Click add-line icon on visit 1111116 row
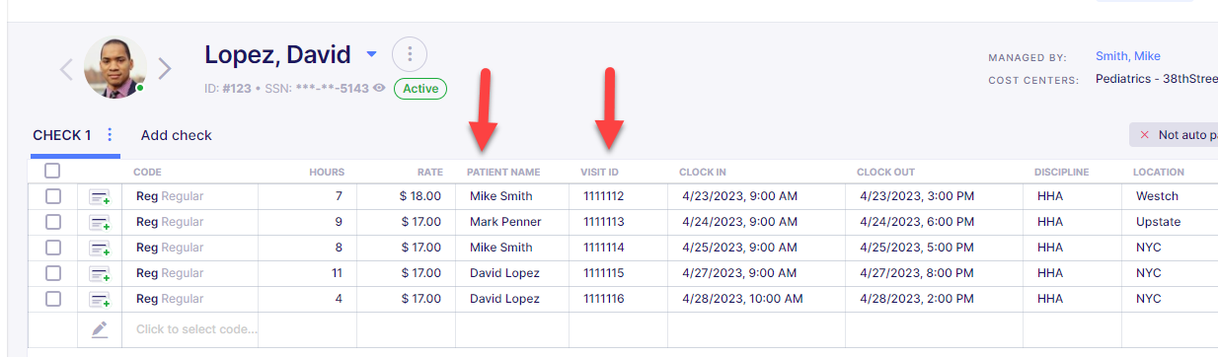The image size is (1218, 357). coord(100,300)
